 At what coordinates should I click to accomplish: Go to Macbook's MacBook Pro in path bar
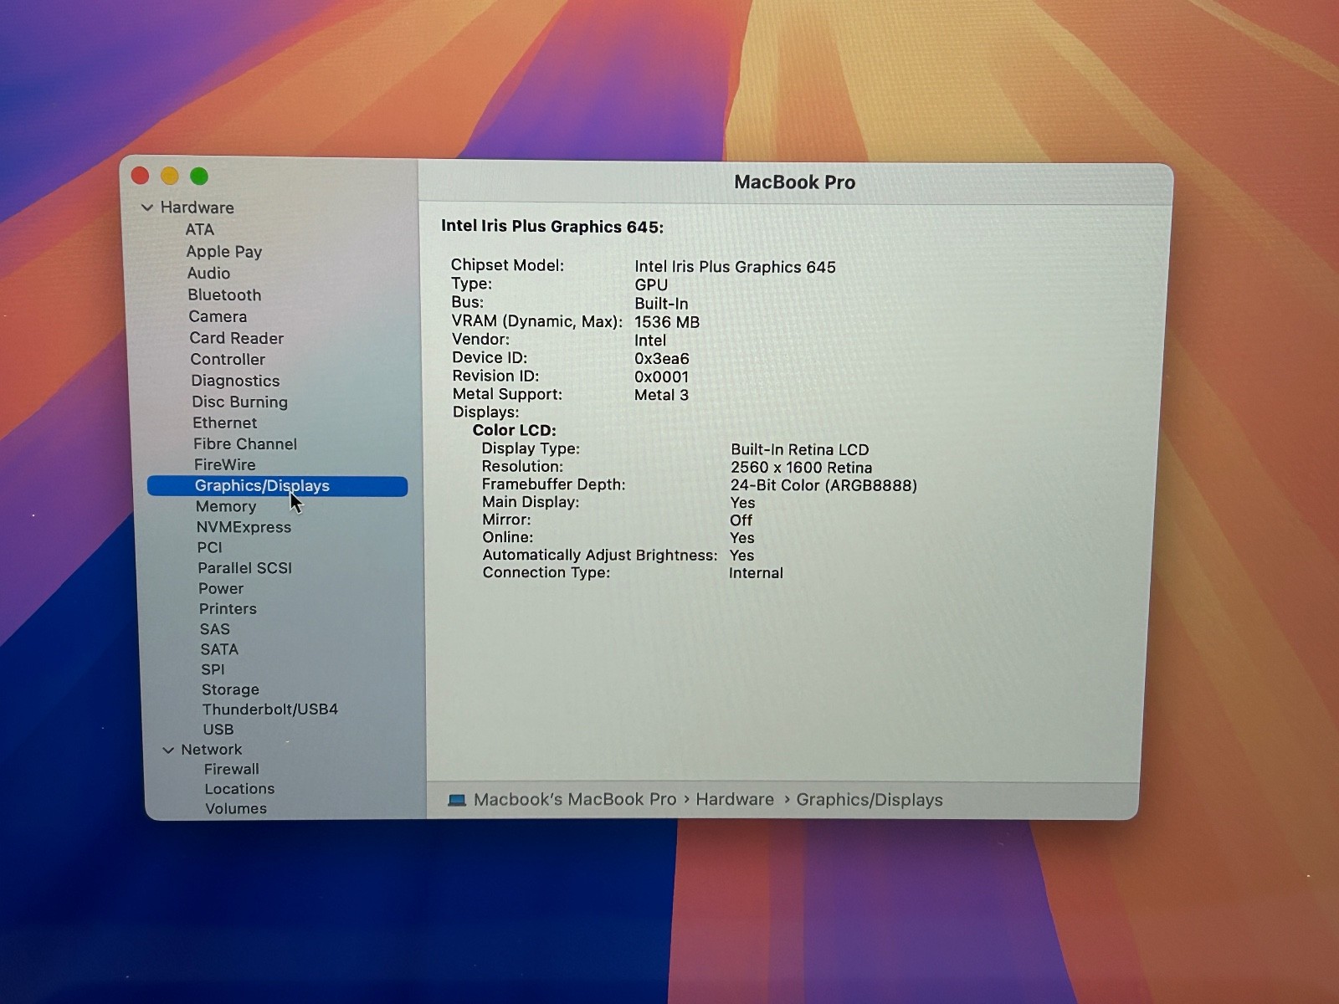(575, 800)
